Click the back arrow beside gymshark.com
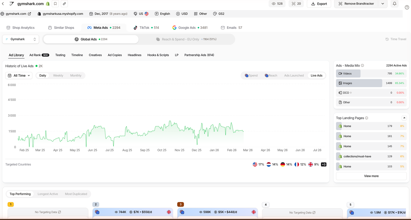 tap(3, 4)
